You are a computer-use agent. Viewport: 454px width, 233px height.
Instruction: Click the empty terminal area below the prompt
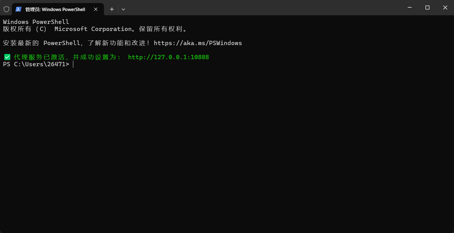click(x=227, y=147)
